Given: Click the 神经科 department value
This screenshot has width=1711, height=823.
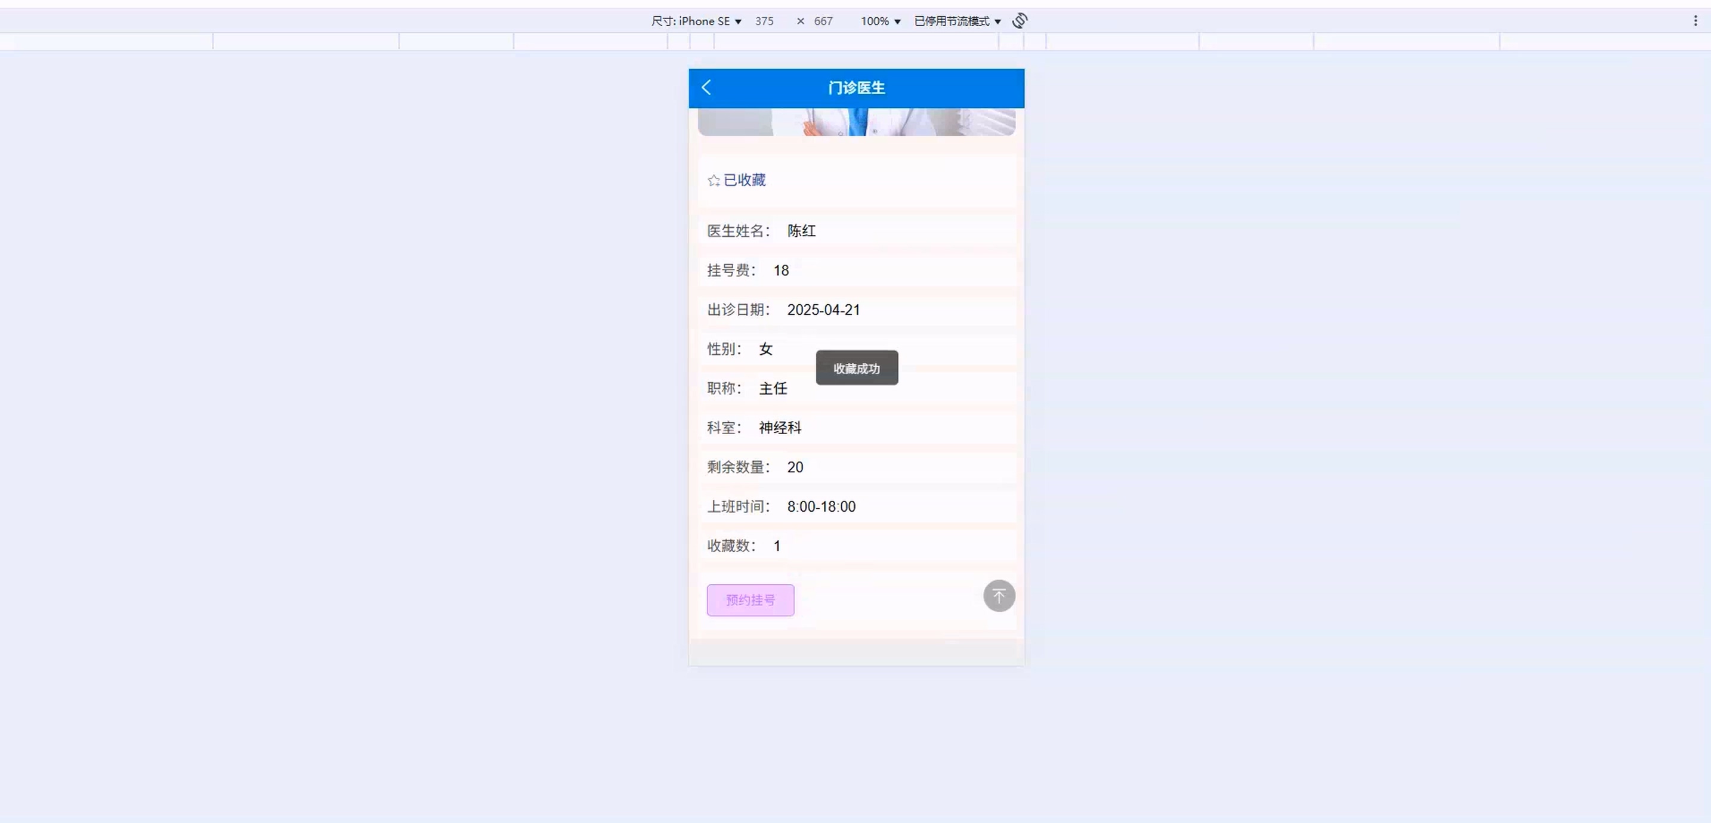Looking at the screenshot, I should [780, 428].
